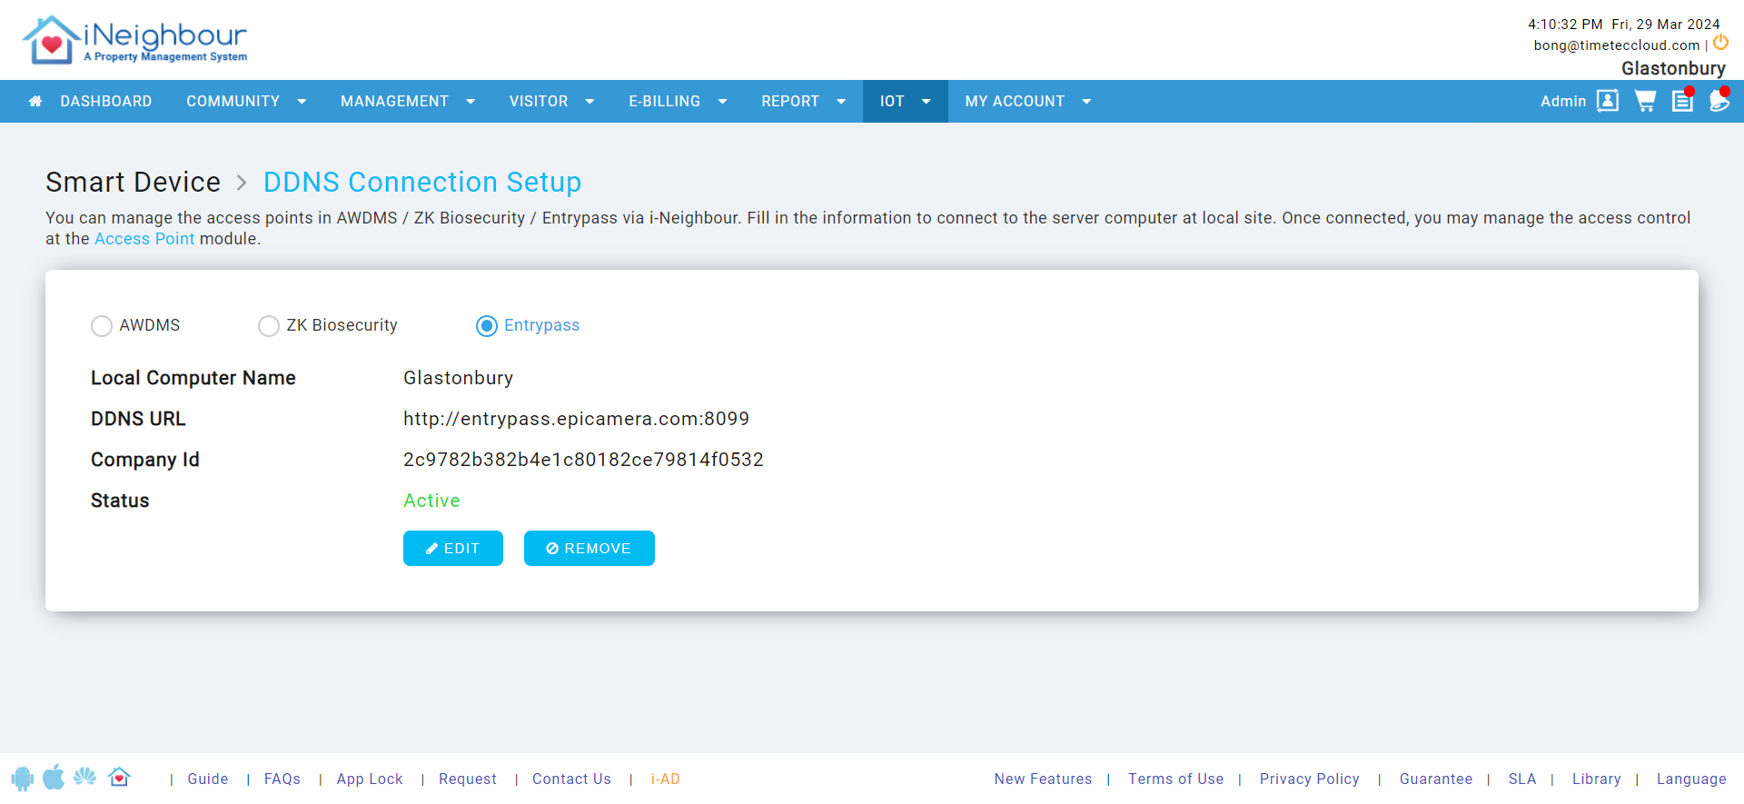Open the MANAGEMENT menu
1744x804 pixels.
(x=394, y=102)
